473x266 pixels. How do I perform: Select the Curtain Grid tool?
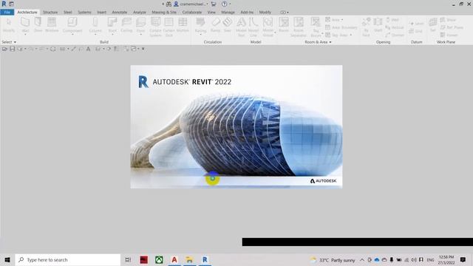169,27
